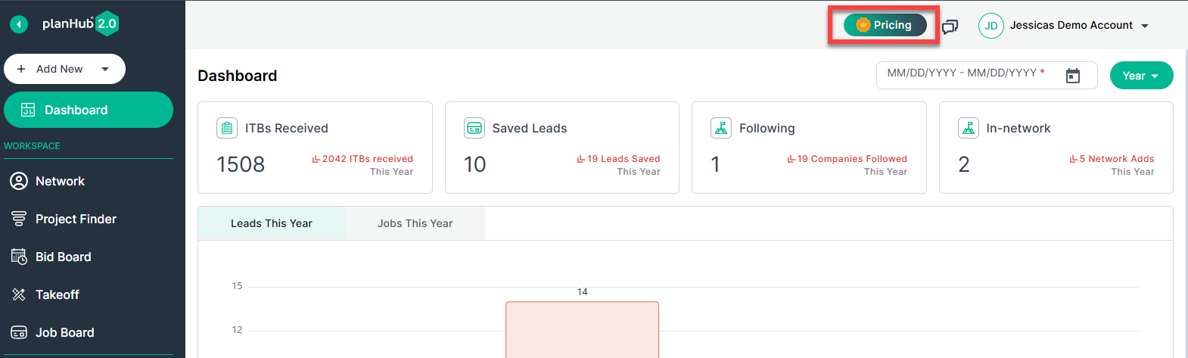Select the Leads This Year tab
Viewport: 1188px width, 358px height.
272,223
